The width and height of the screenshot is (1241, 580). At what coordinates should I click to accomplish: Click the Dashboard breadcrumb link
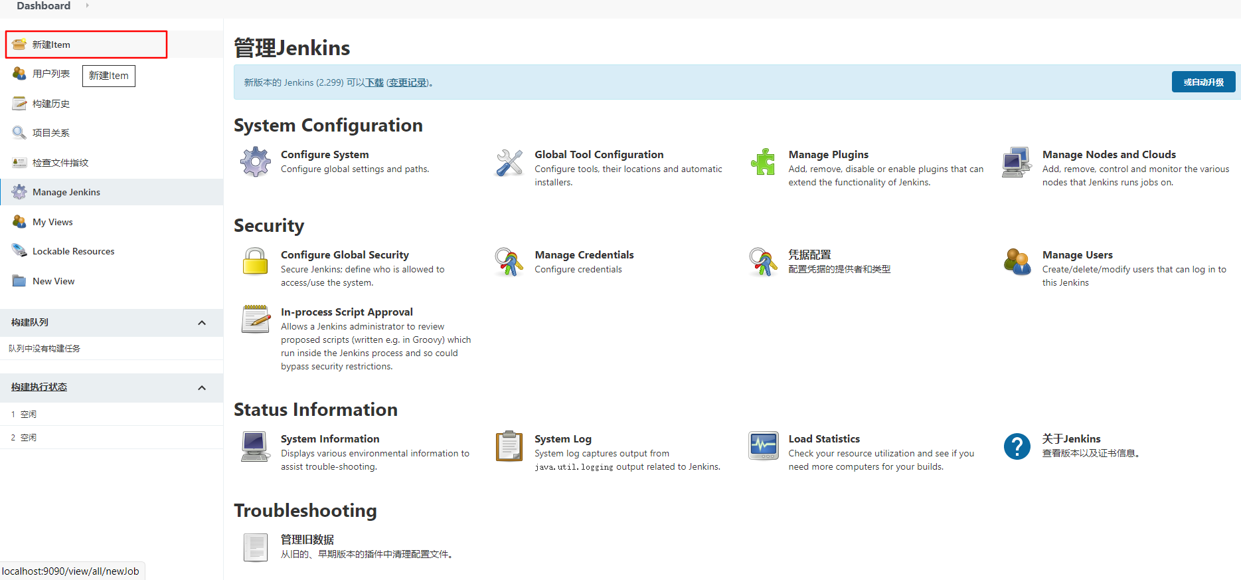click(43, 6)
